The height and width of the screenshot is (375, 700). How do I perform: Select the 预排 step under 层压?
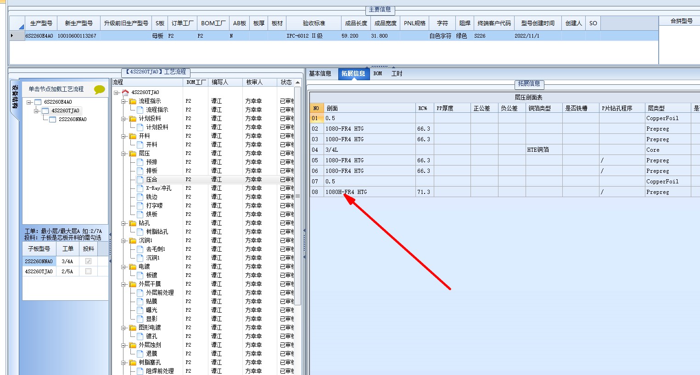pos(151,162)
